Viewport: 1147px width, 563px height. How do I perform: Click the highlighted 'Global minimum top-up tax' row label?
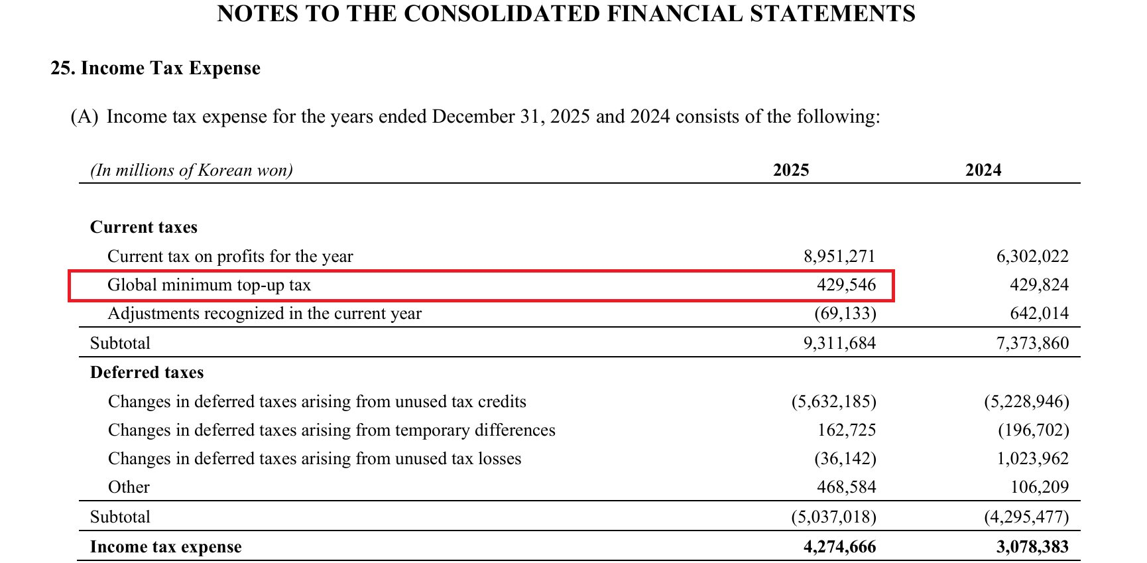209,285
